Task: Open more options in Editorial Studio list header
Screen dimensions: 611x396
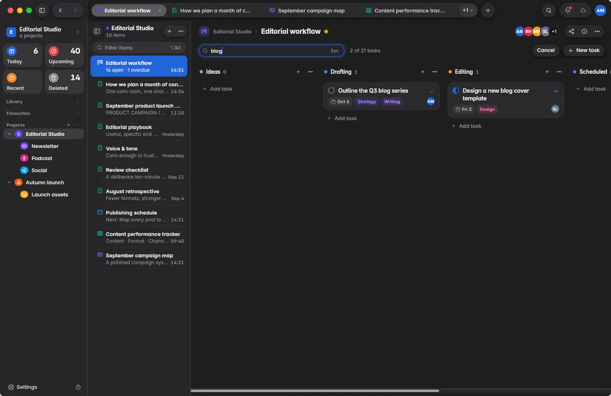Action: pos(181,31)
